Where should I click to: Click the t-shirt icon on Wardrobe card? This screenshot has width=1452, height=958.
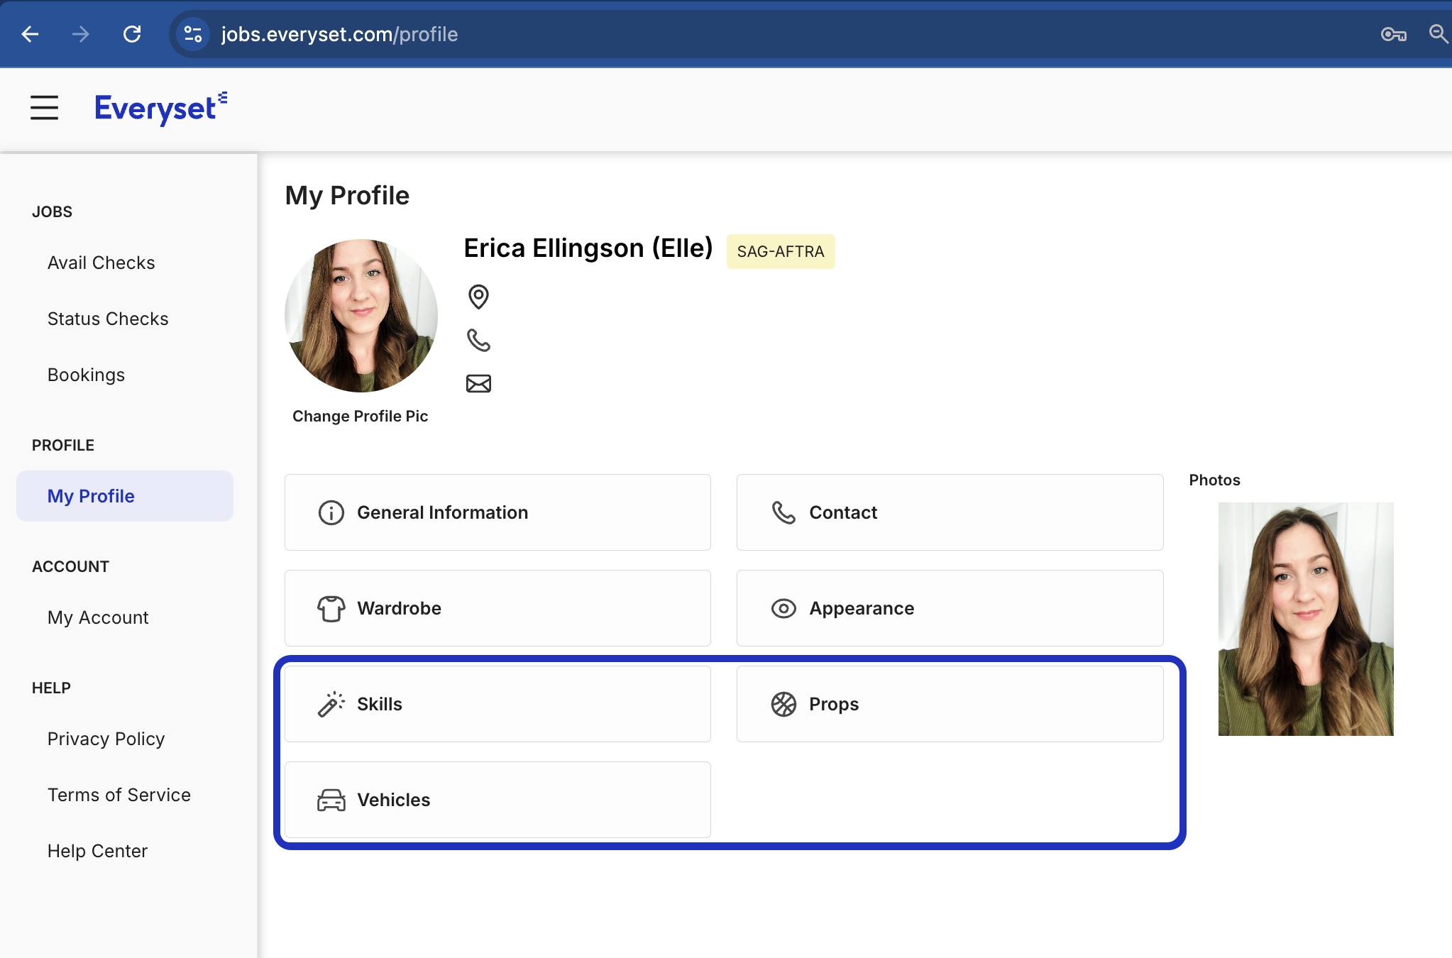click(x=331, y=608)
